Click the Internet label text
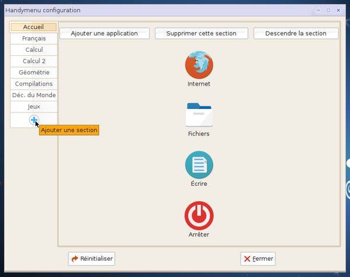 click(x=199, y=84)
